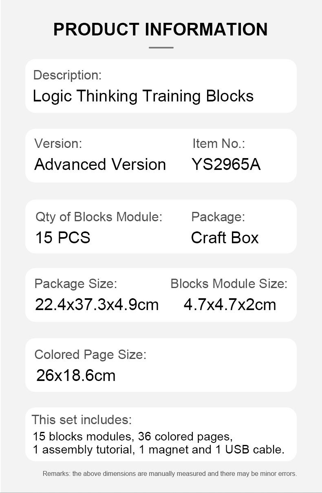The height and width of the screenshot is (493, 322).
Task: Select item number YS2965A
Action: 226,165
